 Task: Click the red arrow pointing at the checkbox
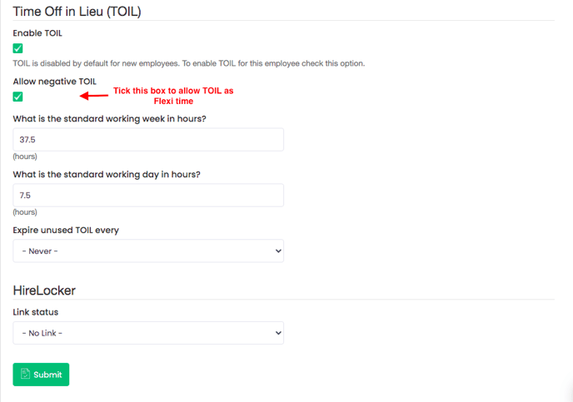tap(93, 96)
